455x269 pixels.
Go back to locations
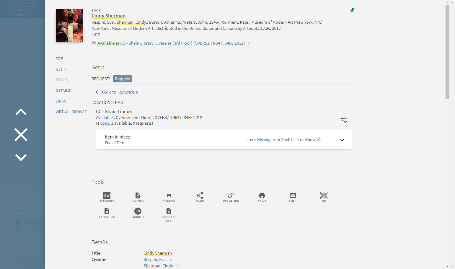pyautogui.click(x=117, y=92)
